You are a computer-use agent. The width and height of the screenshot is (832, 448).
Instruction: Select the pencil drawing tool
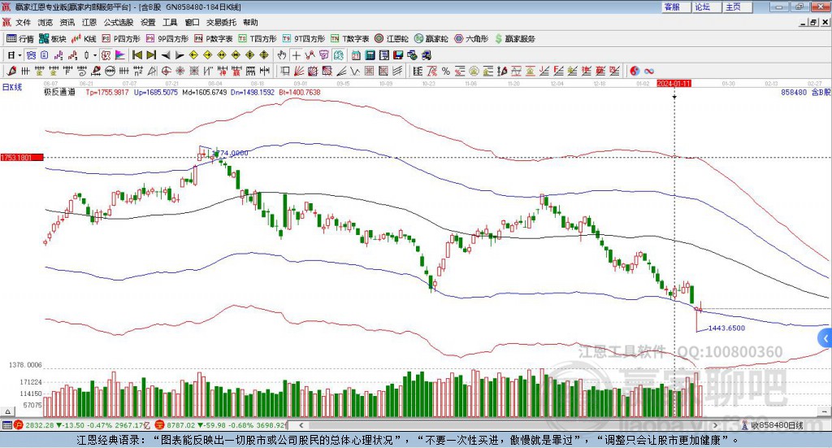11,71
